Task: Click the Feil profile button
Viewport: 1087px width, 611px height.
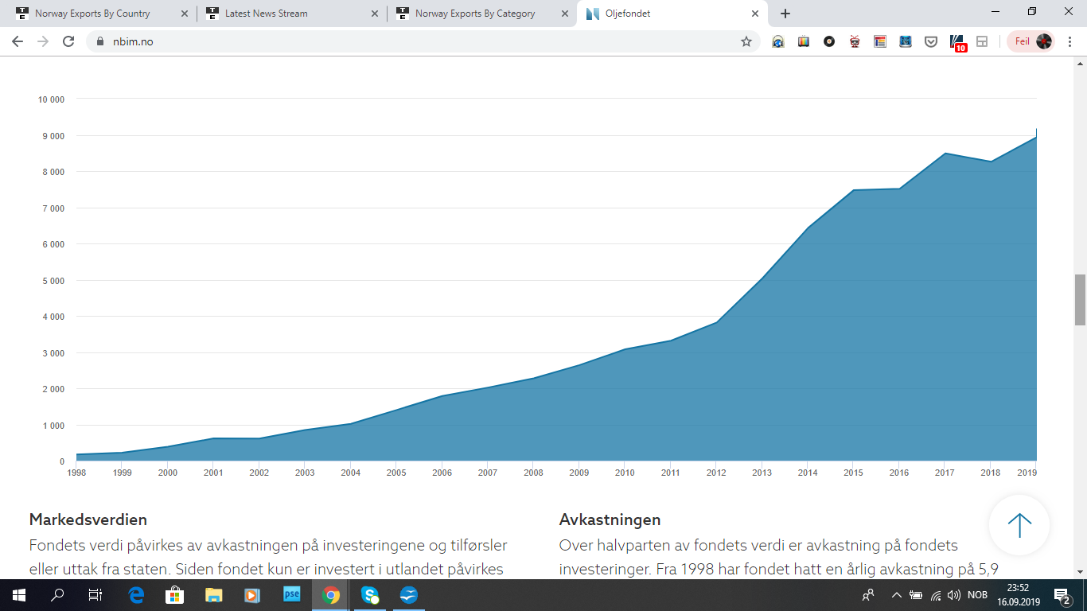Action: (x=1032, y=41)
